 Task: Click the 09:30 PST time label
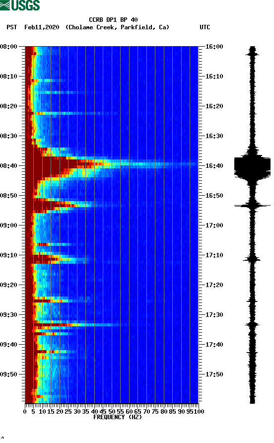tap(9, 315)
